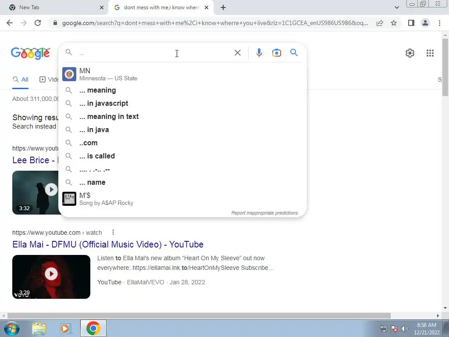This screenshot has width=449, height=337.
Task: Choose '... meaning in text' suggestion
Action: tap(182, 117)
